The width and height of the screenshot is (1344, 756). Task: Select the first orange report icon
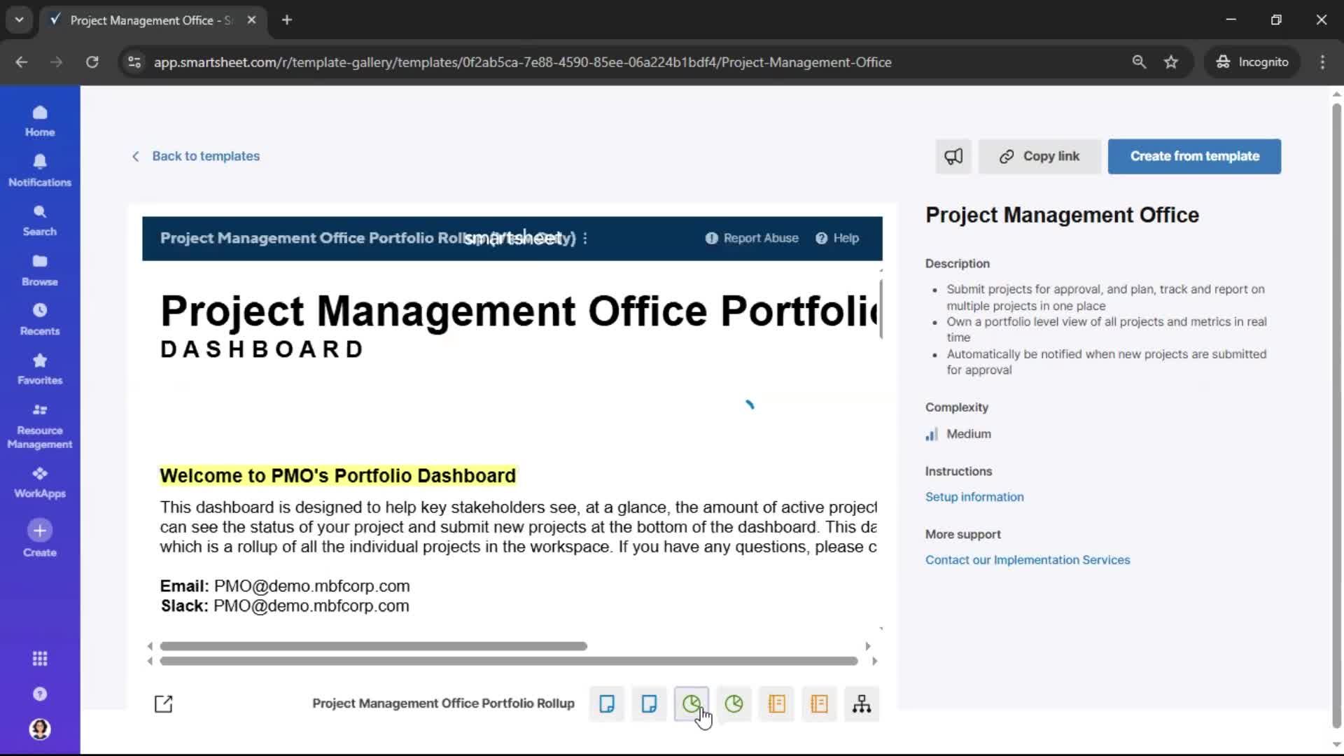point(776,703)
